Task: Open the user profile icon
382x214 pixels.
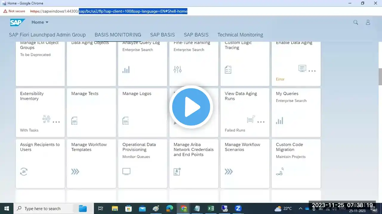Action: (368, 22)
